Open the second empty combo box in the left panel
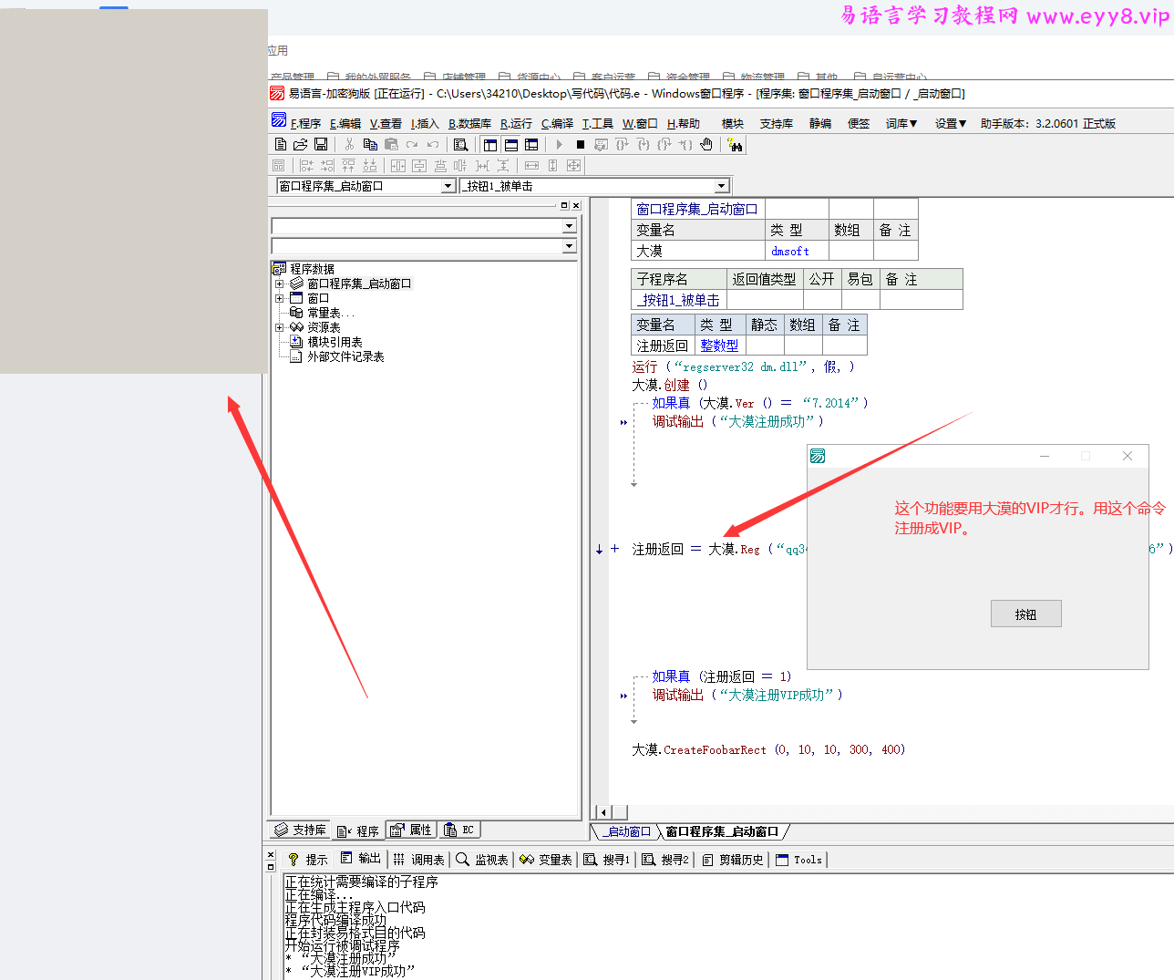The height and width of the screenshot is (980, 1174). [569, 246]
